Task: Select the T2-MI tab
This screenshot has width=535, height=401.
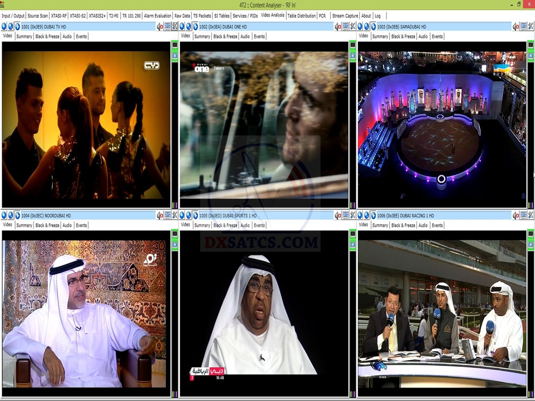Action: tap(114, 16)
